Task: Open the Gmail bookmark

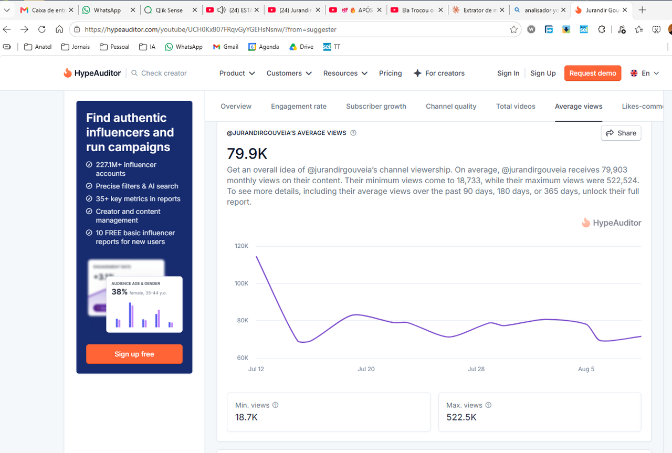Action: pyautogui.click(x=226, y=47)
